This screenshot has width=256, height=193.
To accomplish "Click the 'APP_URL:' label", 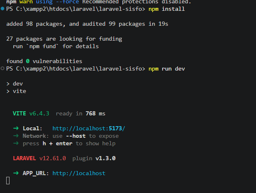I will (x=36, y=173).
